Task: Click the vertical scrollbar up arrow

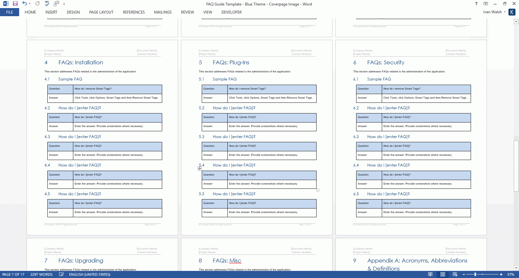Action: [516, 22]
